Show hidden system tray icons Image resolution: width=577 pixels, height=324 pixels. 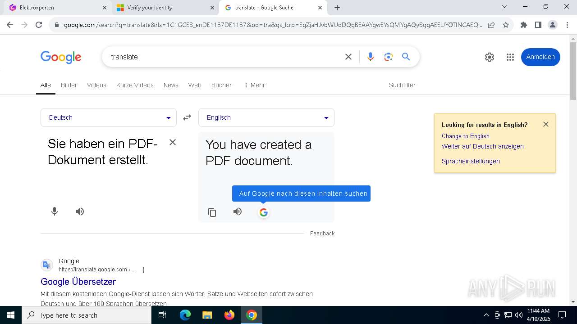tap(486, 315)
